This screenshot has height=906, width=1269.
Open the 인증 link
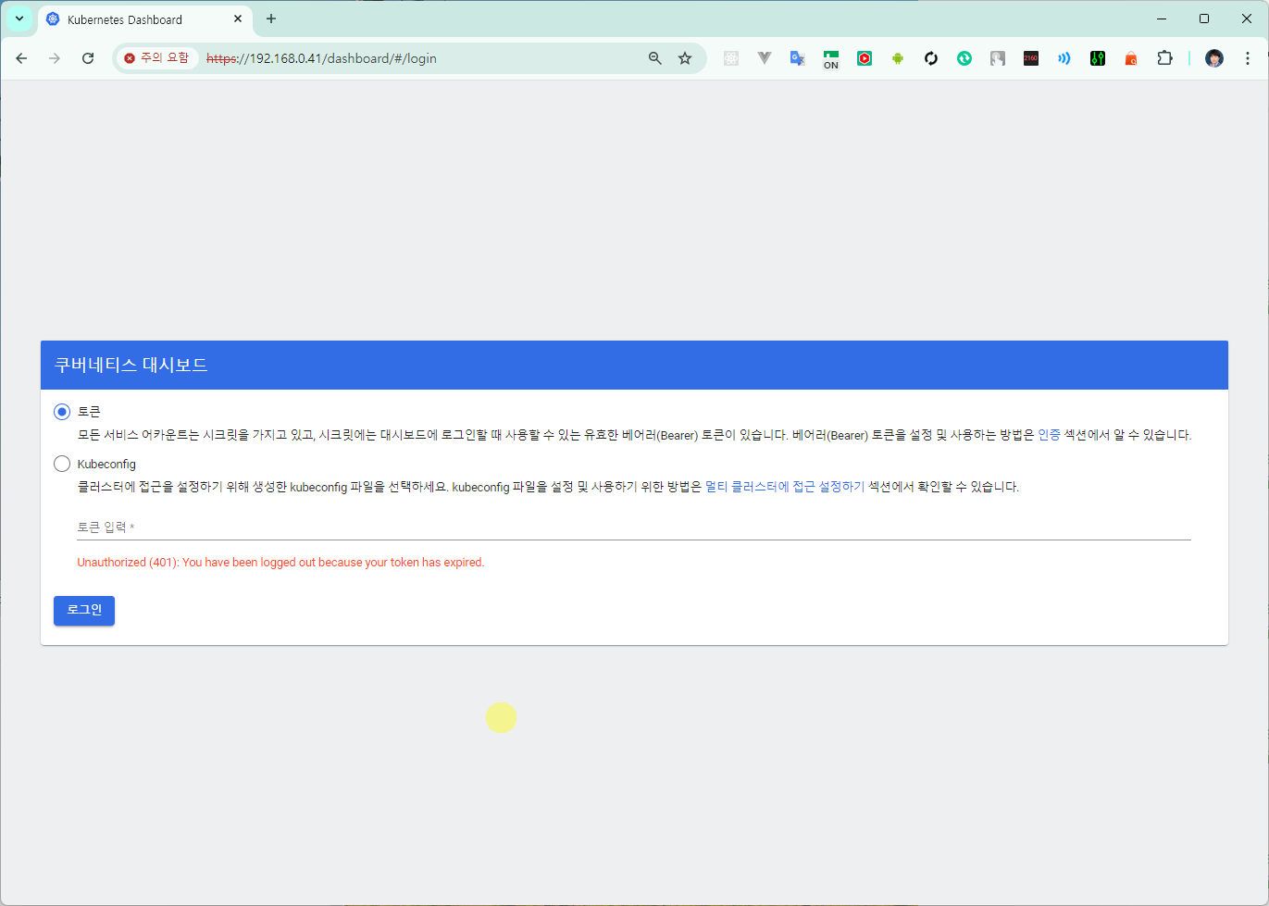pyautogui.click(x=1049, y=435)
